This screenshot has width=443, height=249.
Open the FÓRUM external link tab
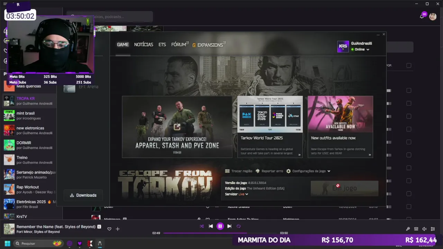(180, 45)
